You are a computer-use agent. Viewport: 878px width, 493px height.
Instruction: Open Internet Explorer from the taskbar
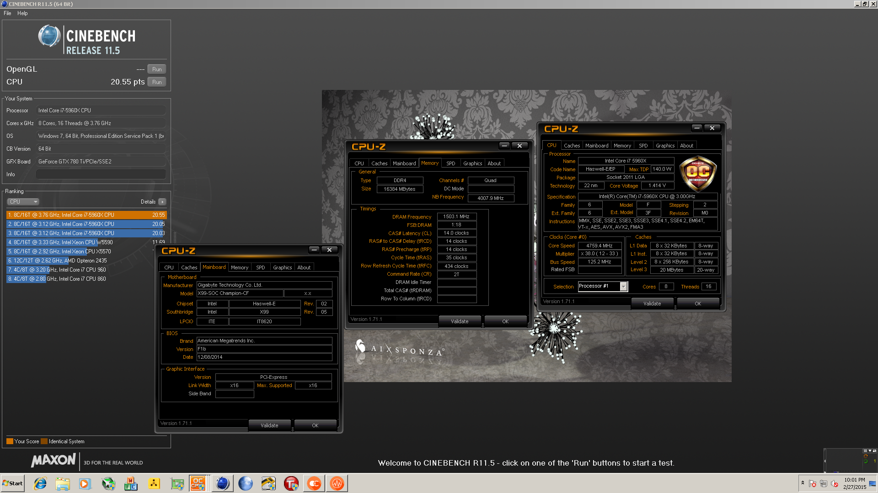40,483
